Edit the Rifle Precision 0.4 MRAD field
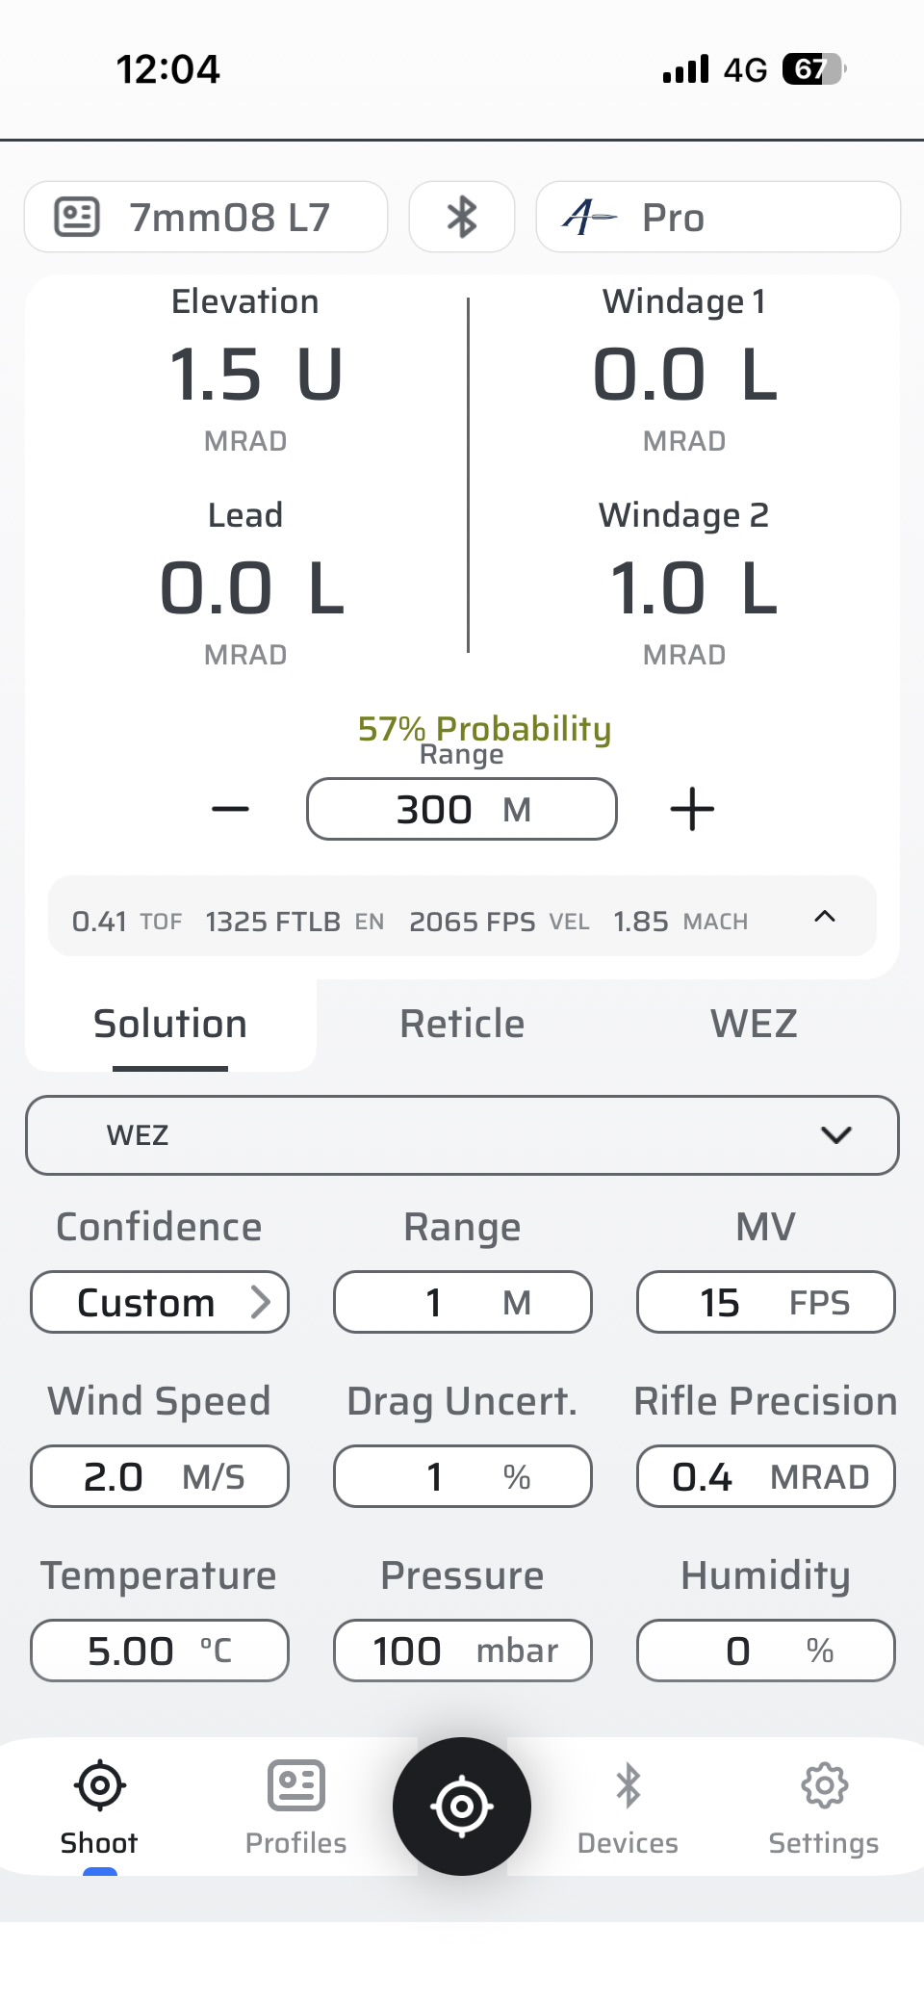Viewport: 924px width, 2002px height. point(766,1476)
